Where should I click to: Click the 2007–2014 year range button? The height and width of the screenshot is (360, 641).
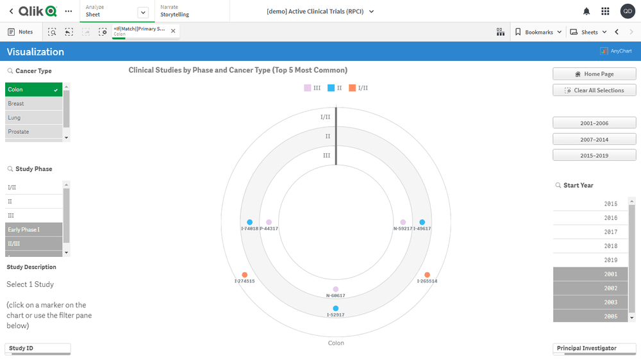point(594,139)
